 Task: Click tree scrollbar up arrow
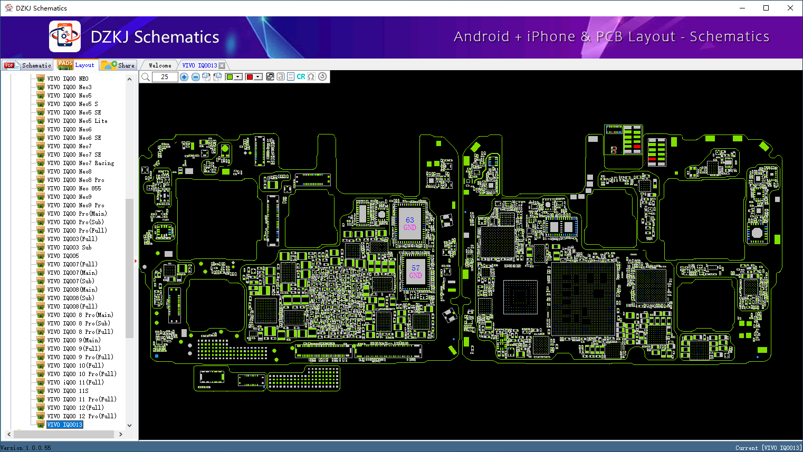pyautogui.click(x=130, y=79)
